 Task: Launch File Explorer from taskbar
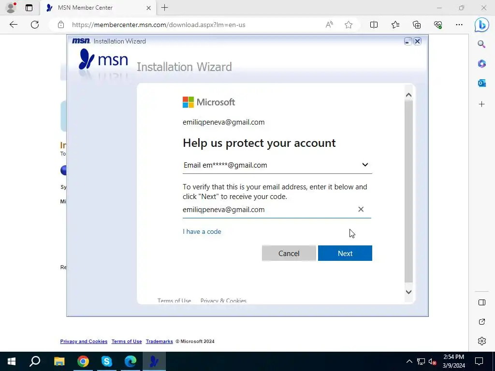pyautogui.click(x=59, y=361)
